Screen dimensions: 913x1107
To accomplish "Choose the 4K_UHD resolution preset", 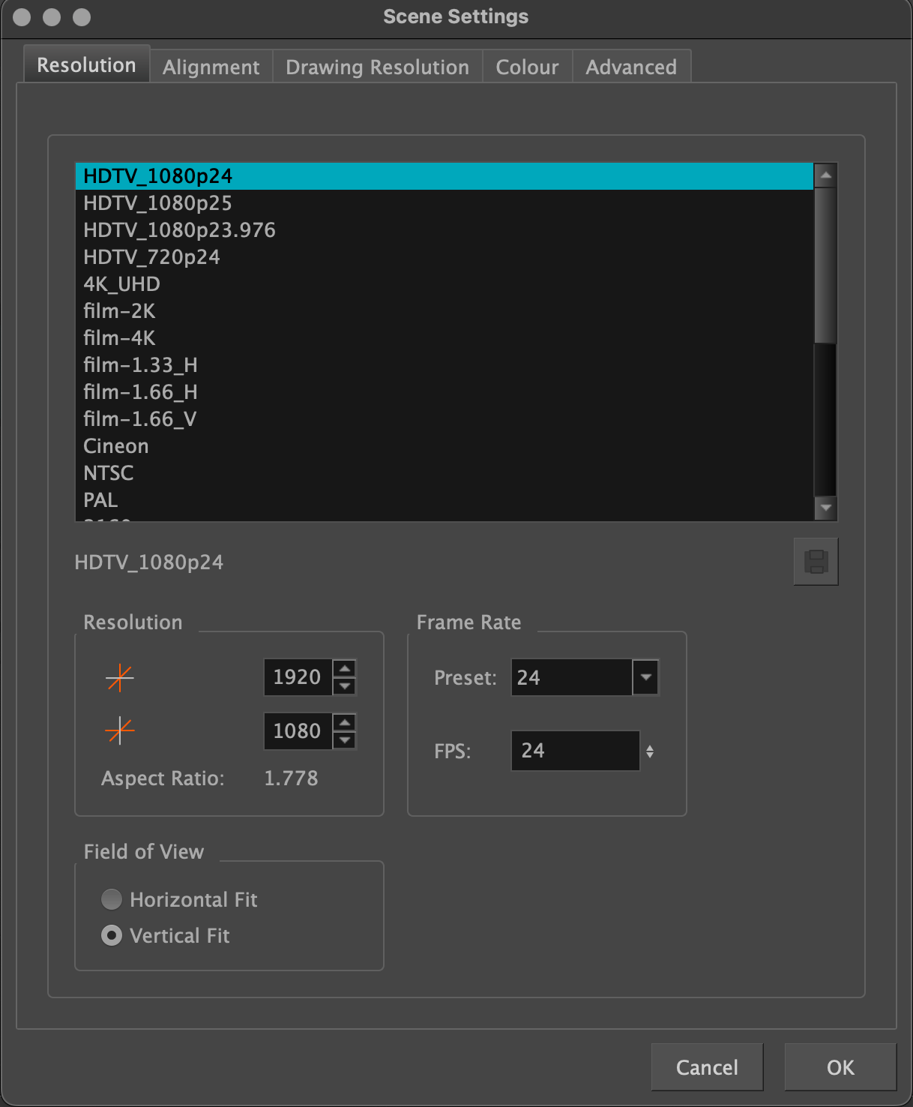I will (121, 284).
